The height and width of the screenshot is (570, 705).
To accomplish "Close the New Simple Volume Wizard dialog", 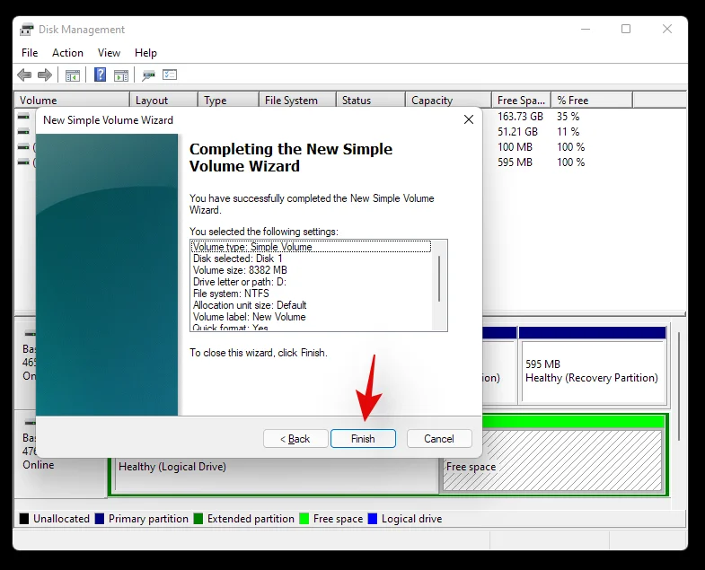I will 469,119.
